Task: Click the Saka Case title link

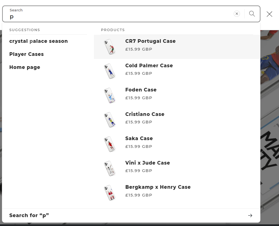Action: 139,138
